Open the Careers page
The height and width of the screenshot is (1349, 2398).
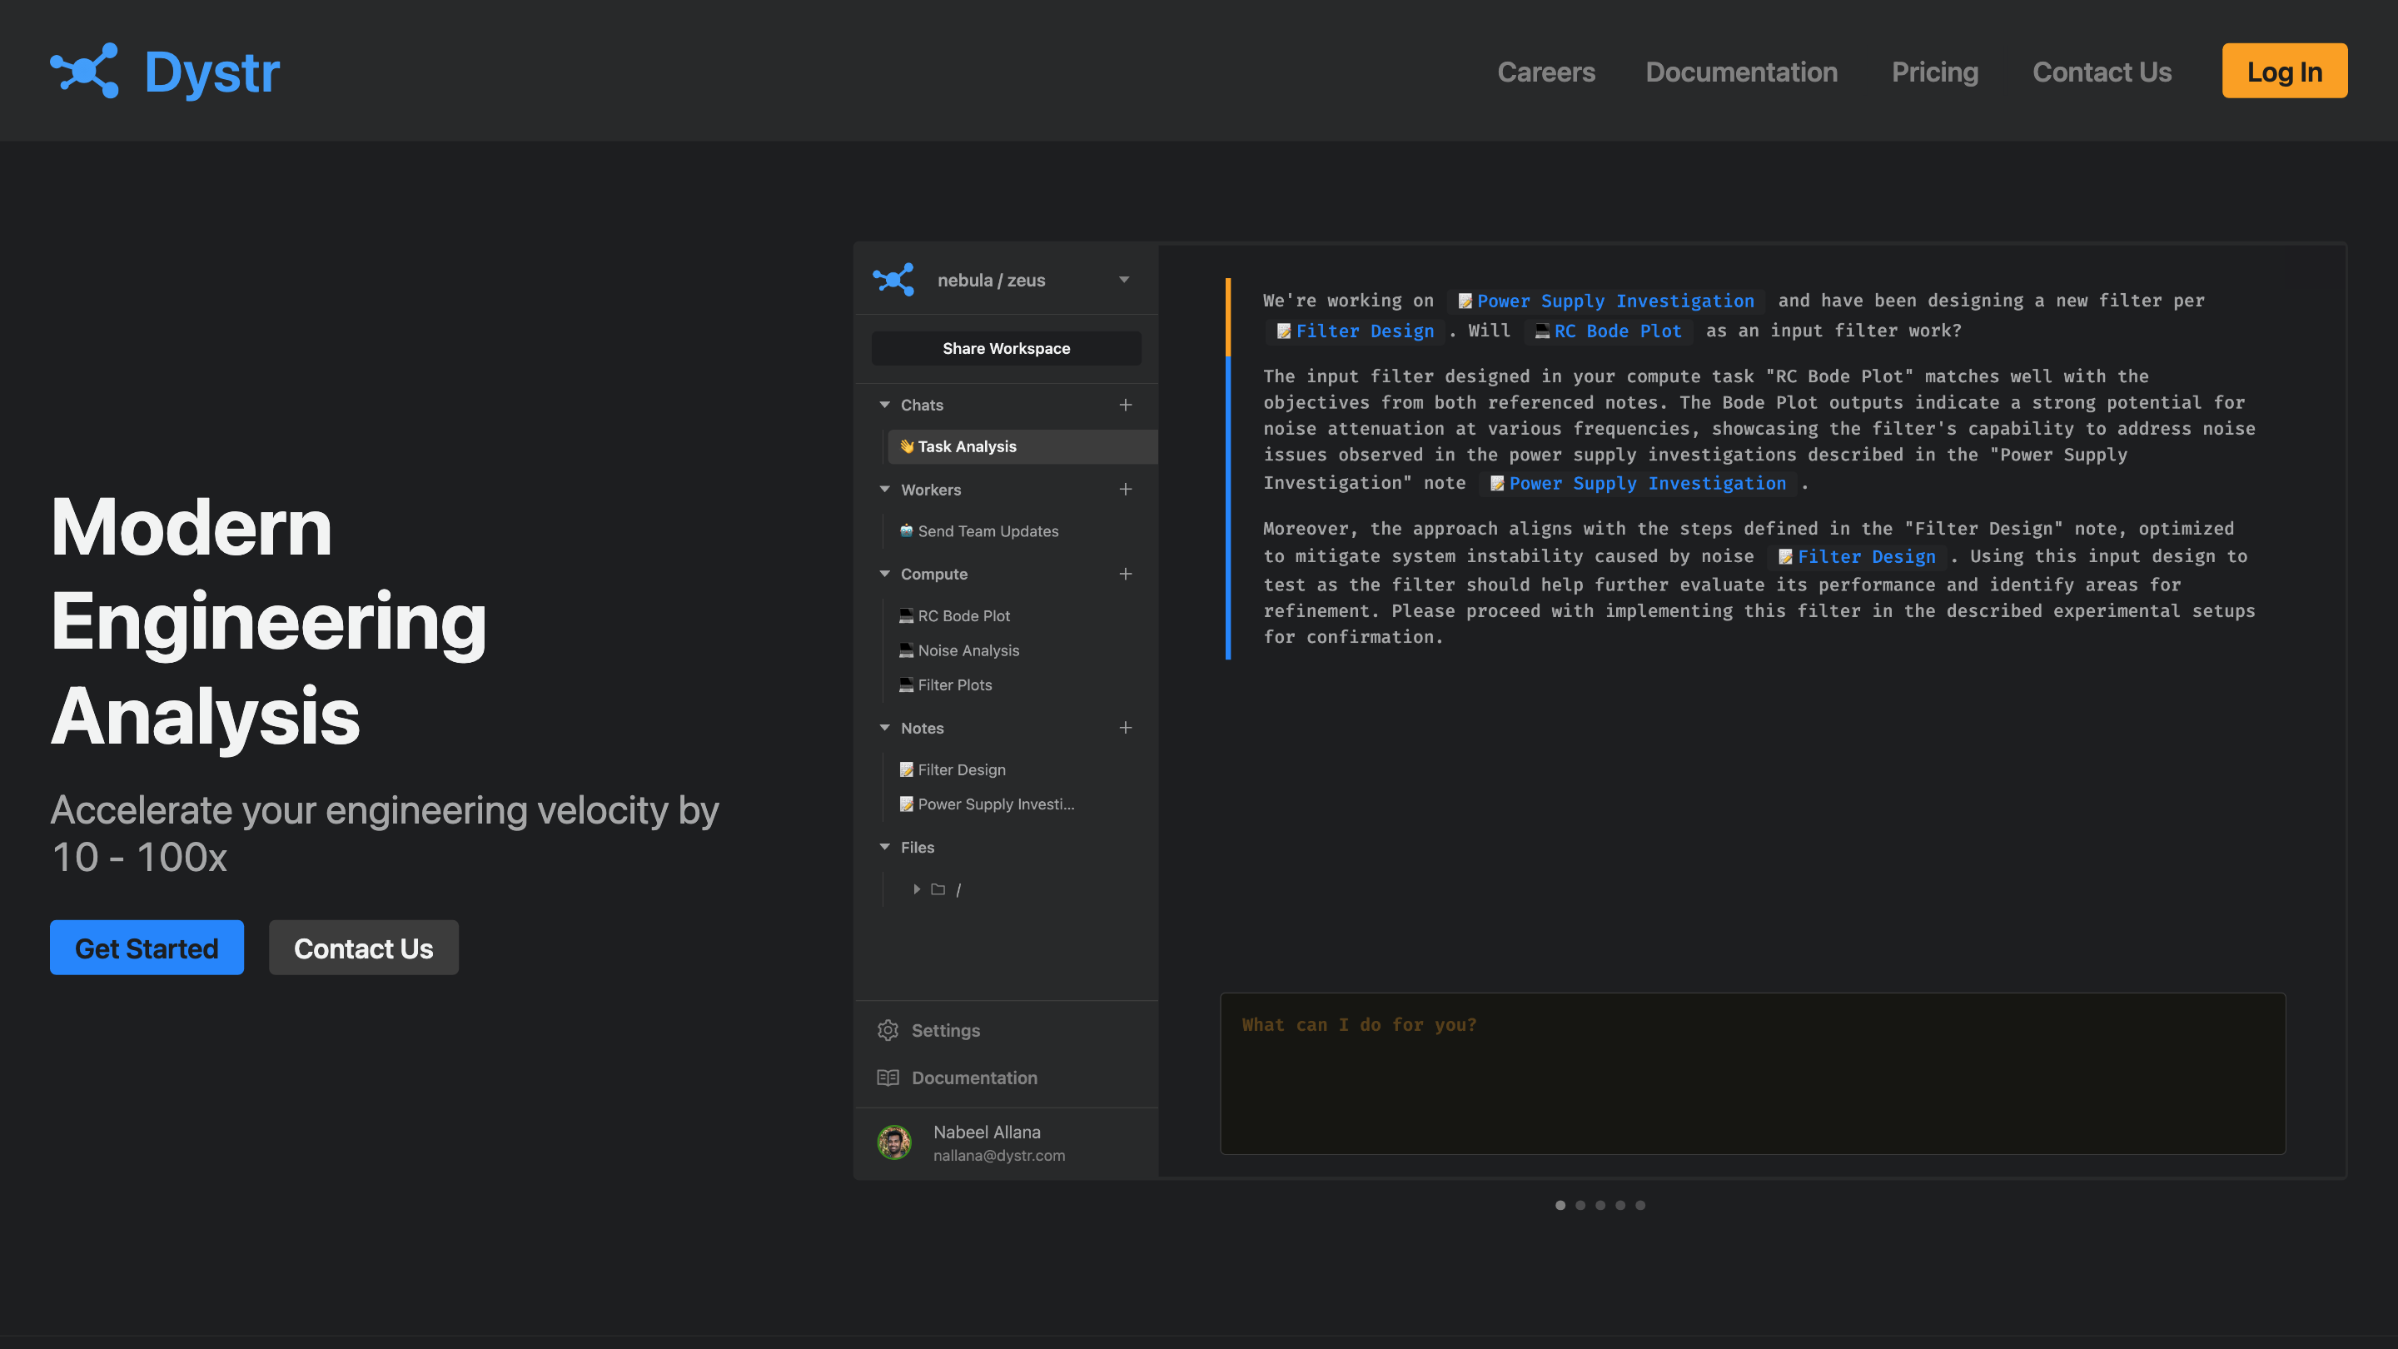[1546, 72]
